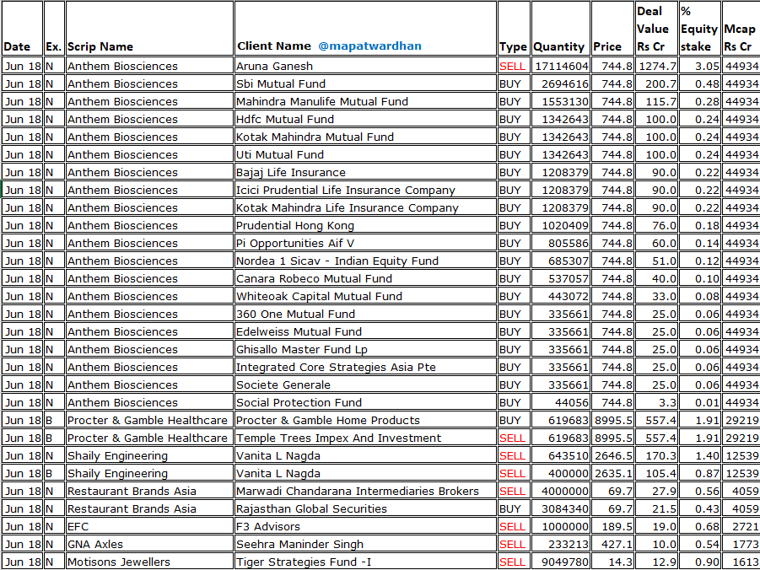Click the 'F3 Advisors' cell
The height and width of the screenshot is (570, 760).
pos(365,526)
